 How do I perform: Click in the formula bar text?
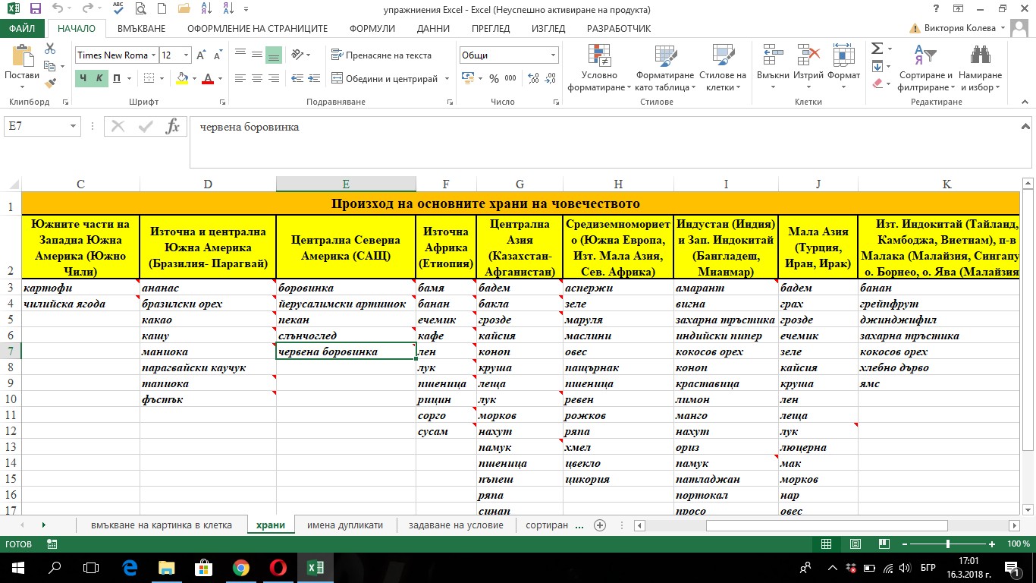(x=249, y=127)
